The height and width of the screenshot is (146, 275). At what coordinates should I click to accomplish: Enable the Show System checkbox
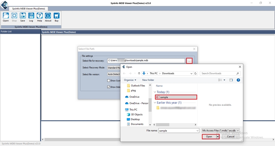[109, 81]
